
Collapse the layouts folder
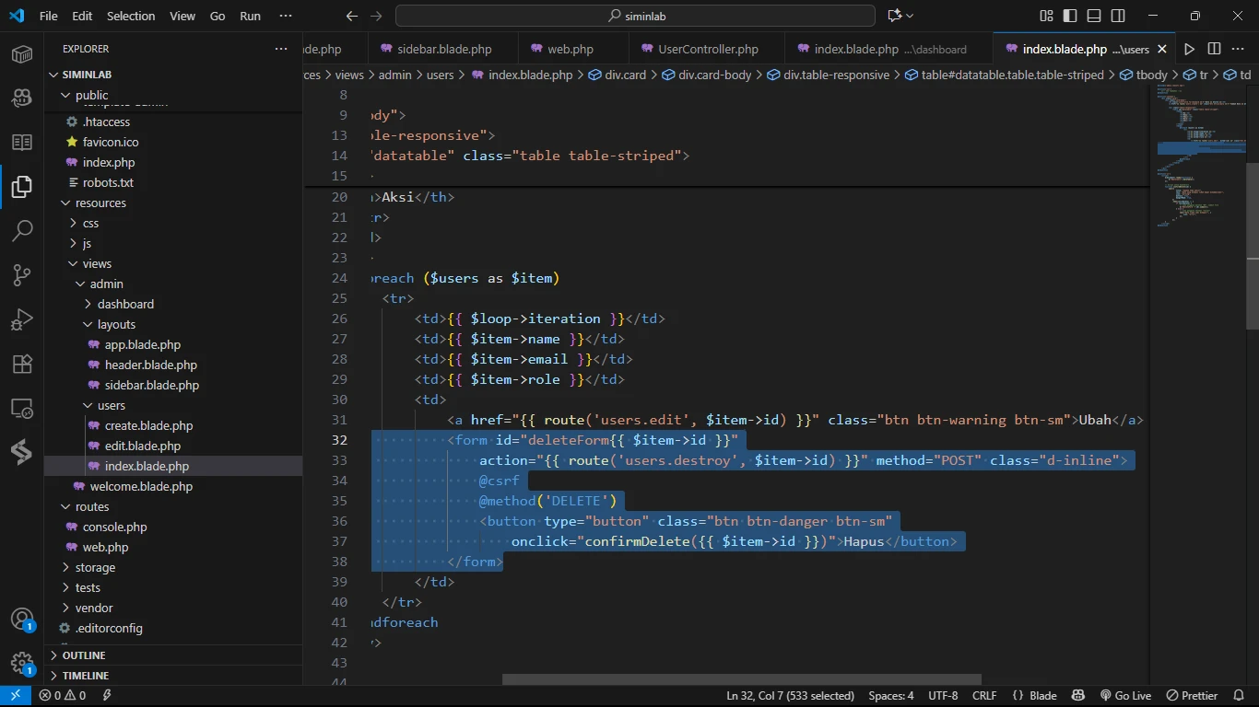116,324
